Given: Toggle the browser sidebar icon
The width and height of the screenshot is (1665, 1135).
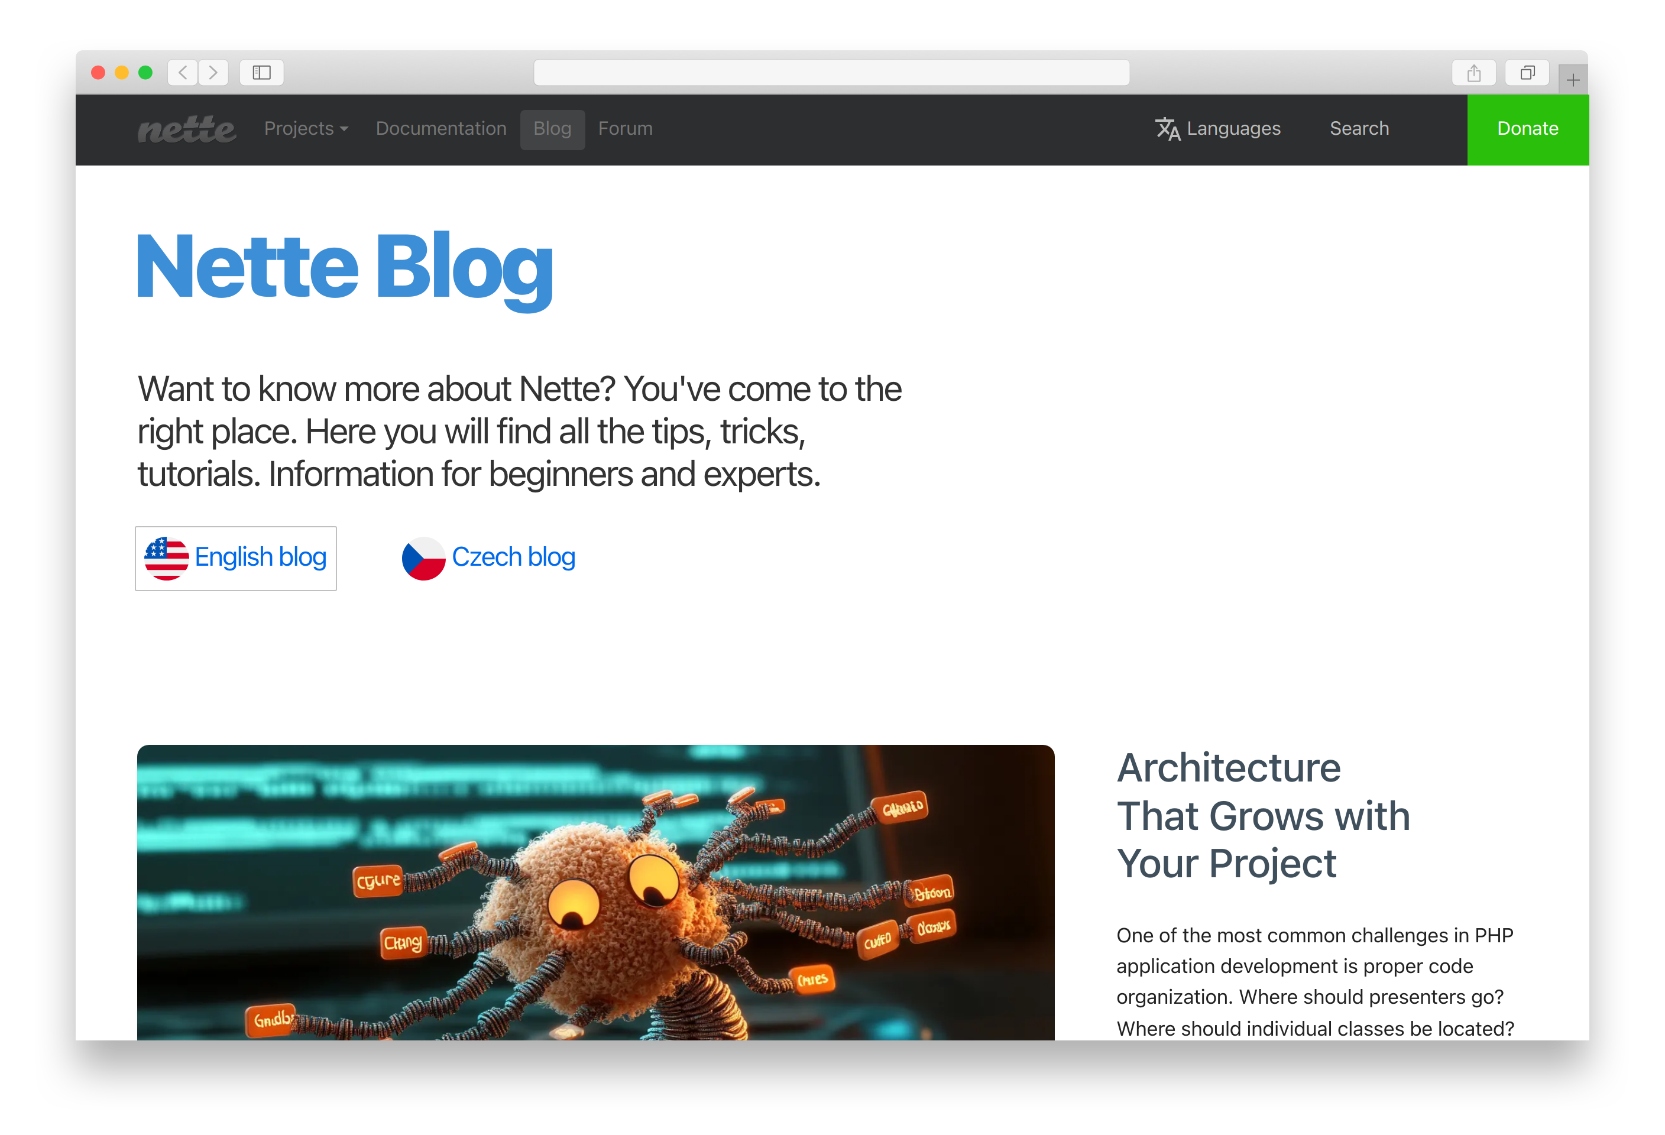Looking at the screenshot, I should [x=261, y=72].
